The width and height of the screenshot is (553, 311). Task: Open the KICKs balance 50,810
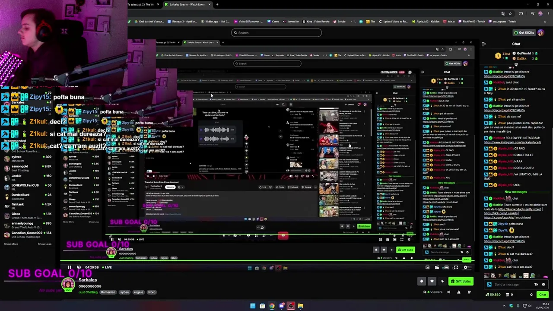coord(493,295)
